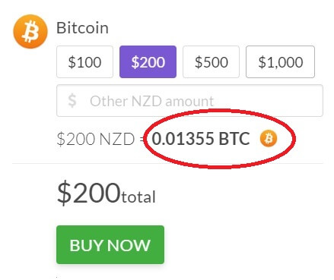Click the placeholder text 'Other NZD amount'
This screenshot has height=280, width=334.
tap(151, 101)
